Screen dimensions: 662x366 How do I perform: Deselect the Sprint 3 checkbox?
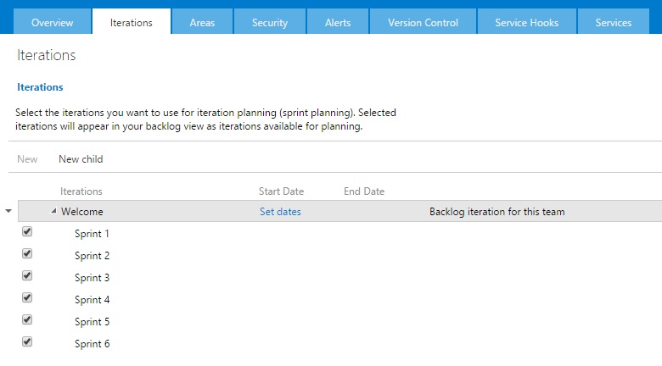click(27, 275)
